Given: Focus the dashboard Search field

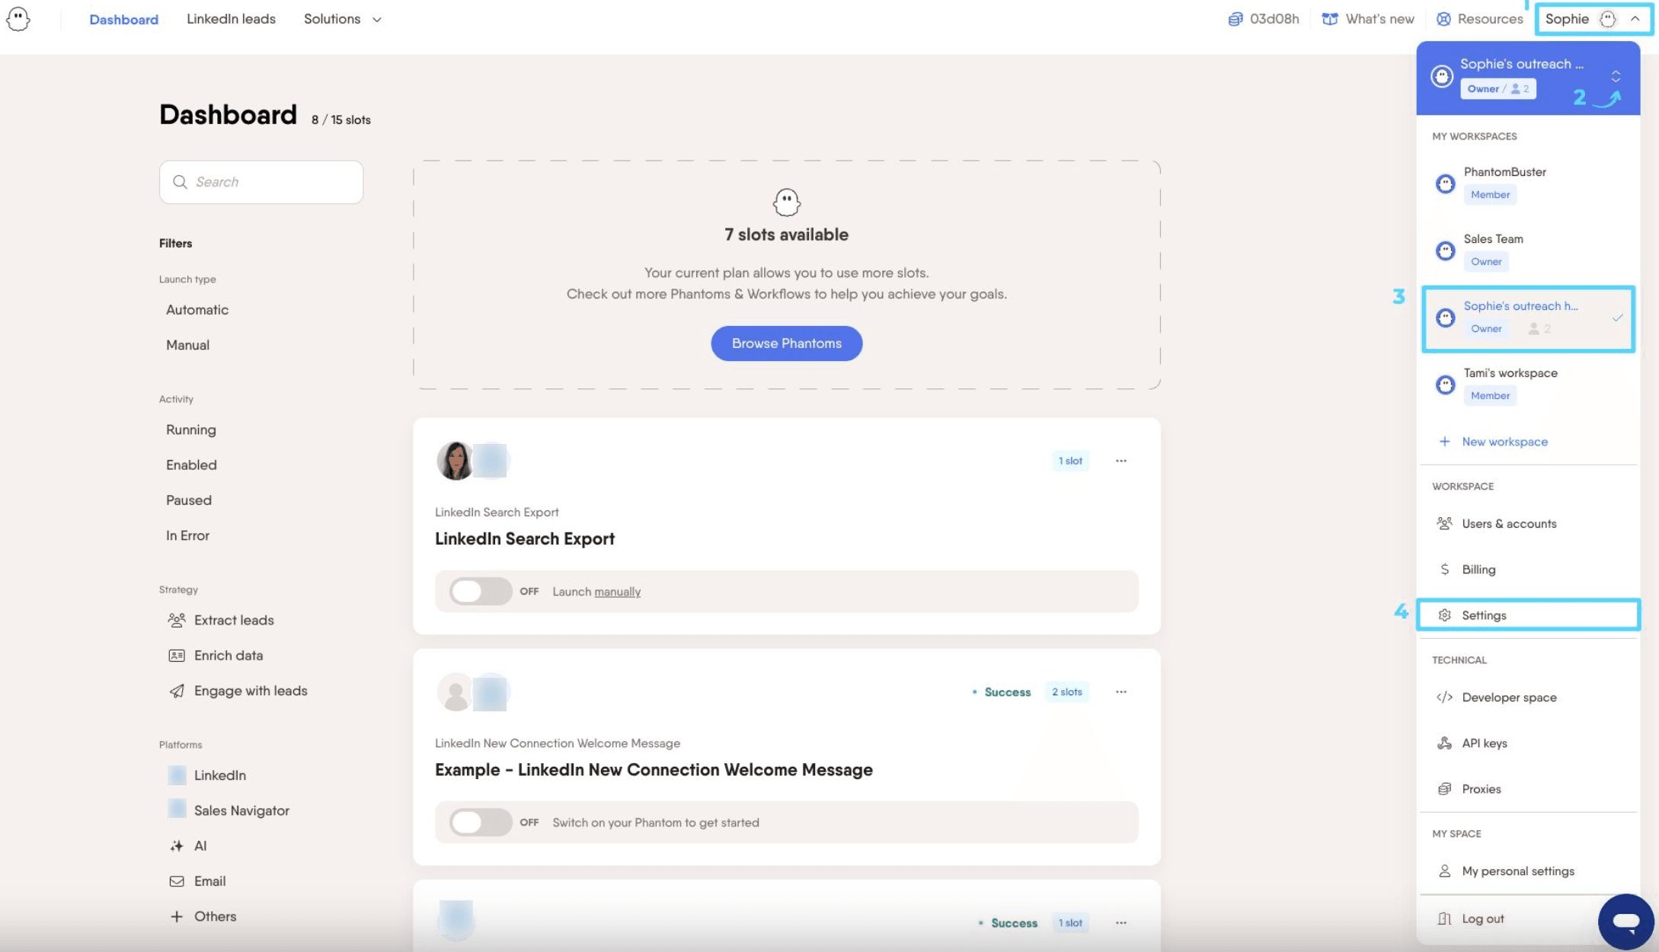Looking at the screenshot, I should pos(261,182).
